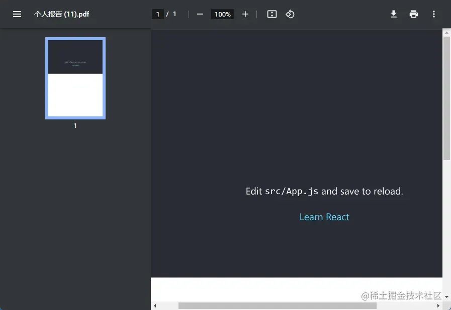Toggle the thumbnail sidebar panel

tap(17, 14)
